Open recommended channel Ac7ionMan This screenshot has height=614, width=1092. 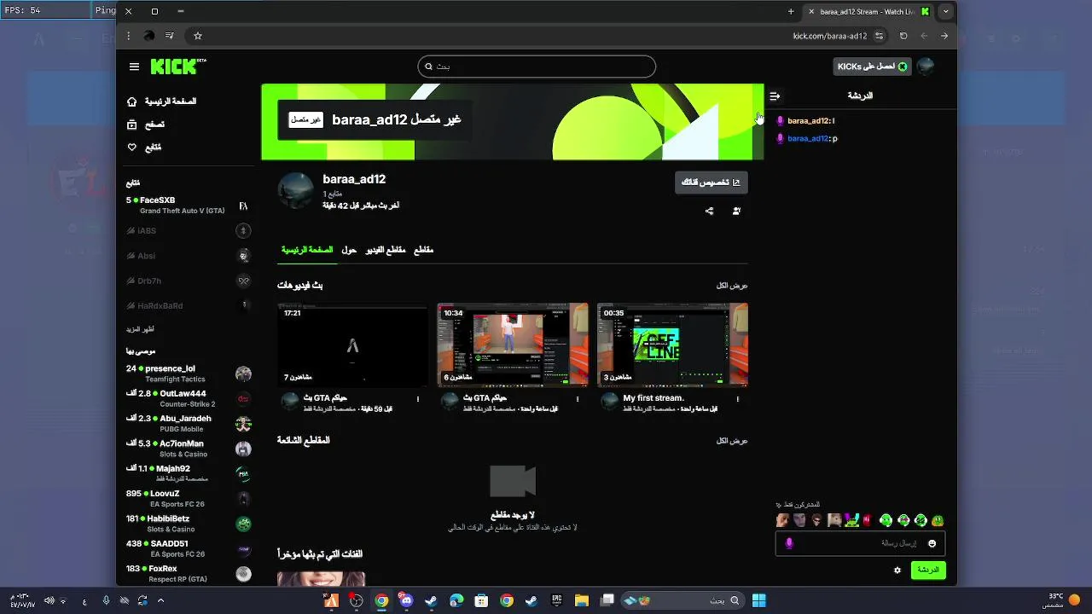point(188,449)
